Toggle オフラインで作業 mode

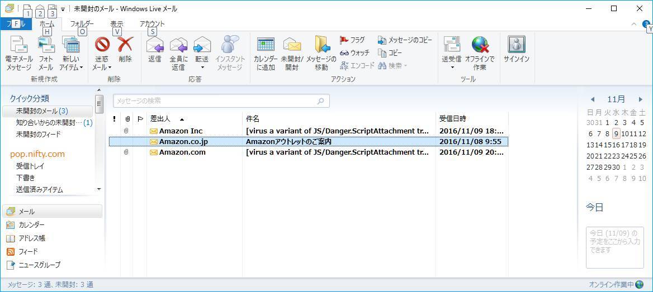point(480,54)
